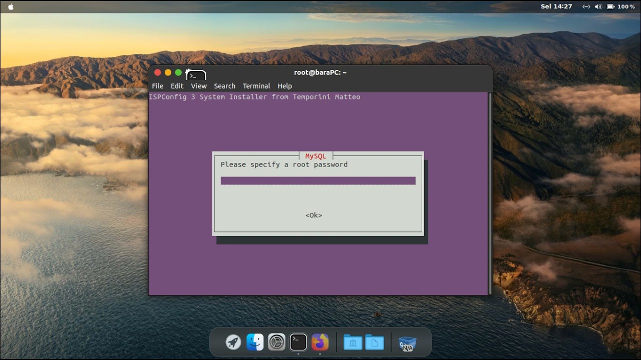Open the Search menu in the terminal
Image resolution: width=641 pixels, height=360 pixels.
[x=224, y=86]
